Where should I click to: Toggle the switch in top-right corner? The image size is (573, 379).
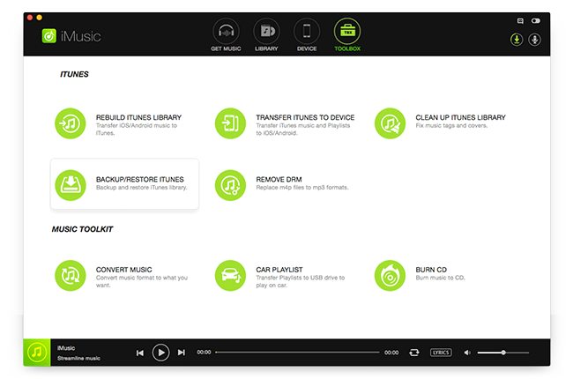coord(536,21)
